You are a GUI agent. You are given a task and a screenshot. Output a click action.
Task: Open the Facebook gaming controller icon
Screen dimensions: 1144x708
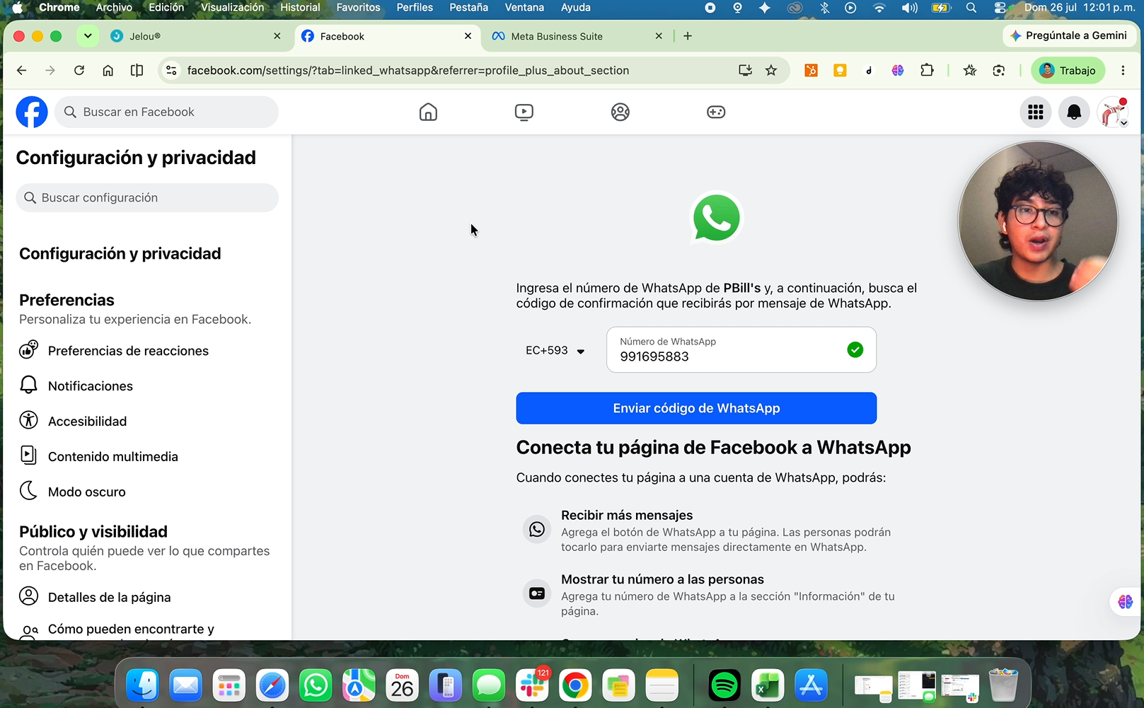(716, 112)
